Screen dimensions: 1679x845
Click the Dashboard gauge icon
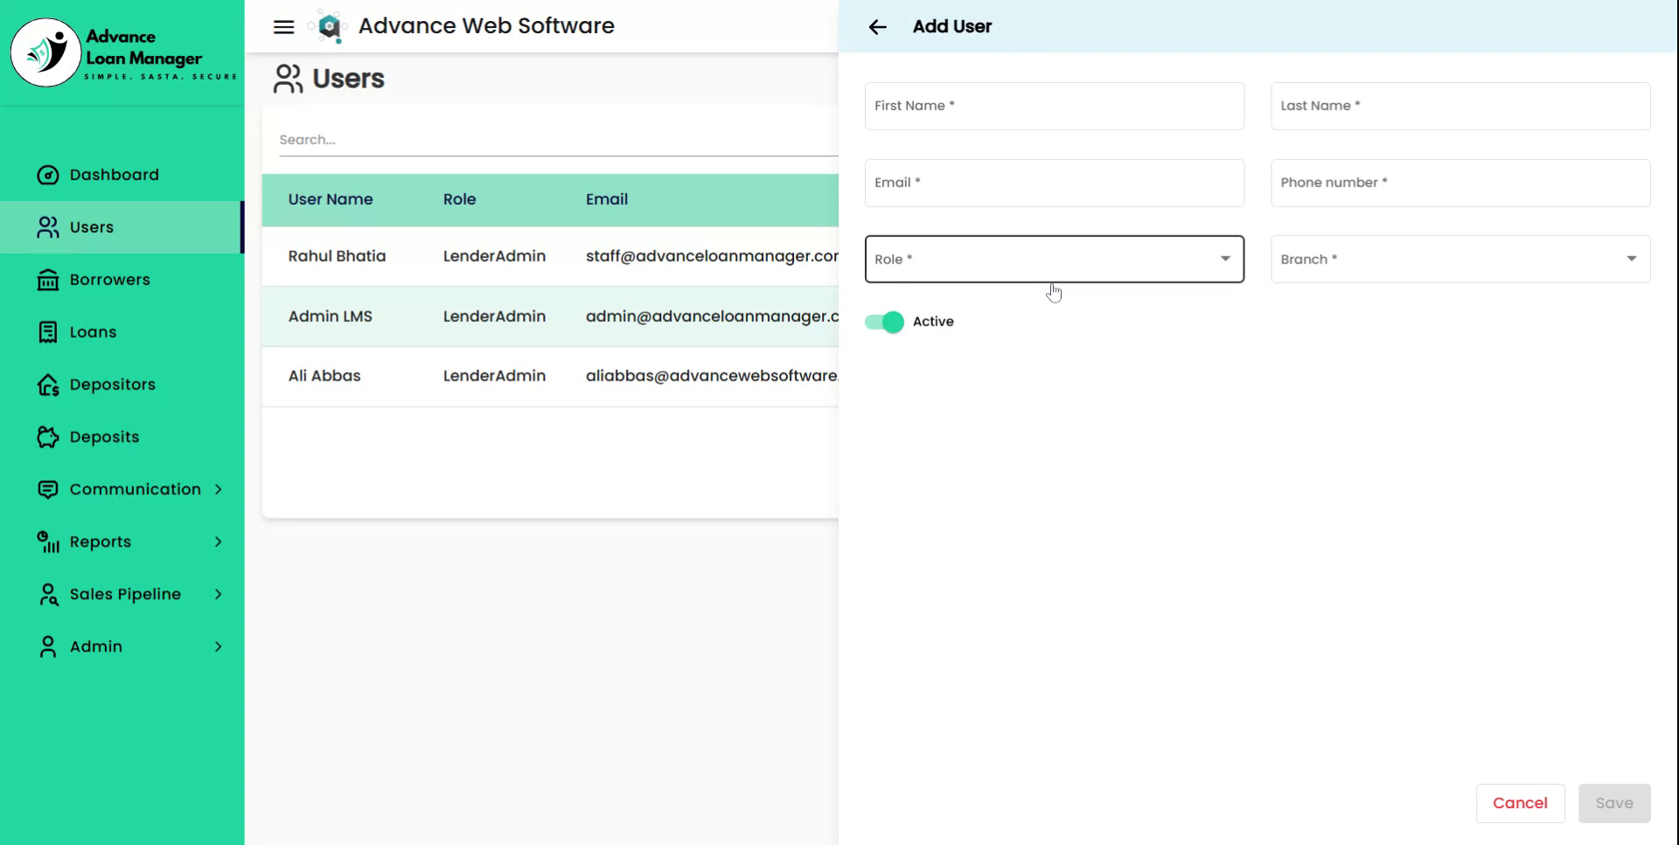pyautogui.click(x=48, y=175)
